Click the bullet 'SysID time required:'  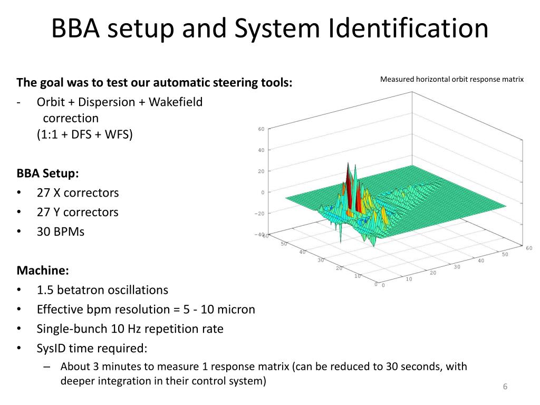coord(92,349)
